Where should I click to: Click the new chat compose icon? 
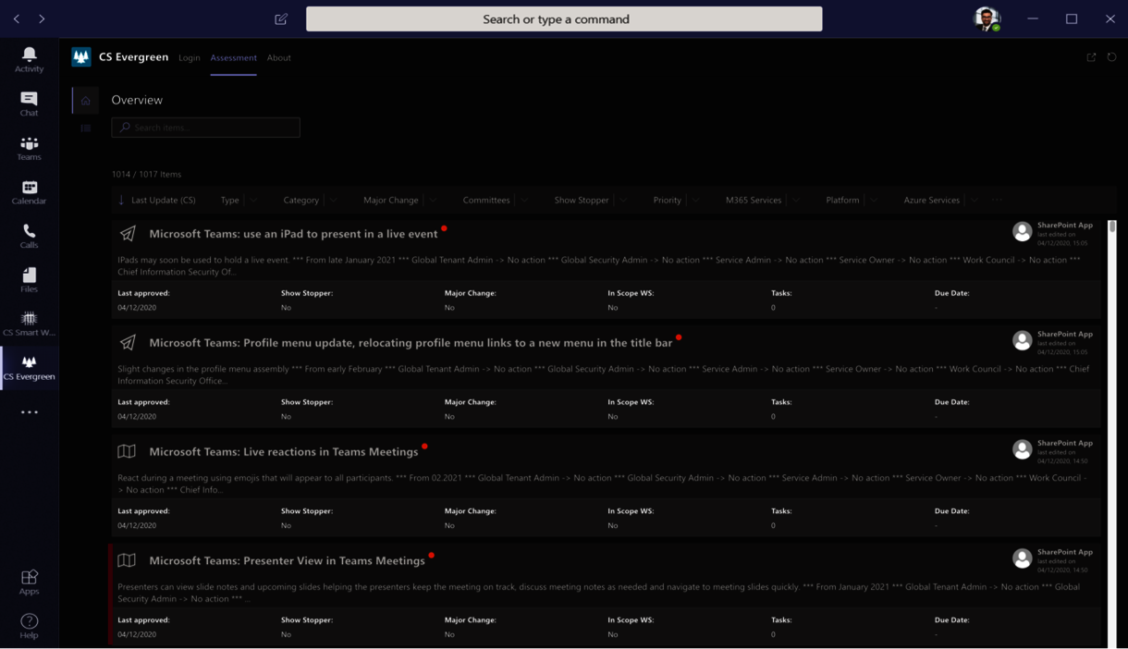click(x=281, y=18)
